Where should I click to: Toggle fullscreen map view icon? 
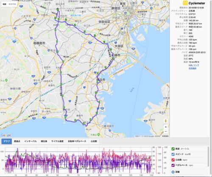pos(165,4)
